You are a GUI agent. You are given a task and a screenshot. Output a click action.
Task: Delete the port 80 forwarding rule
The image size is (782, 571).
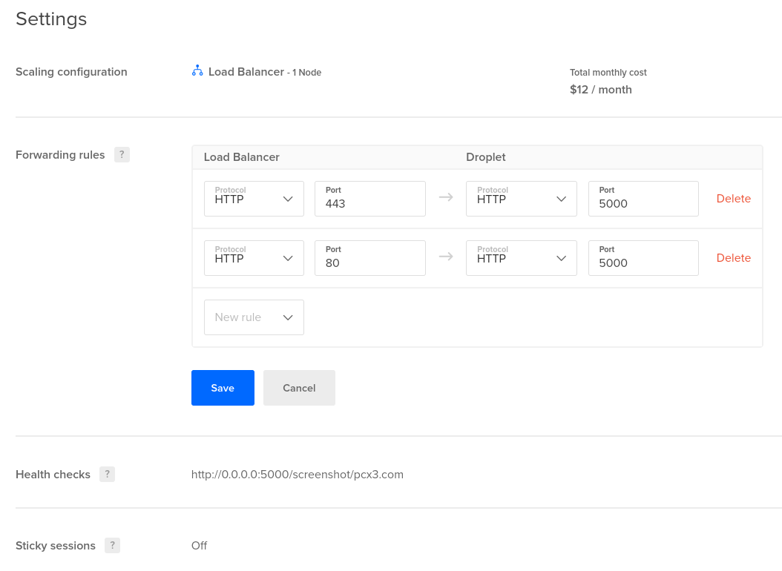pyautogui.click(x=733, y=257)
